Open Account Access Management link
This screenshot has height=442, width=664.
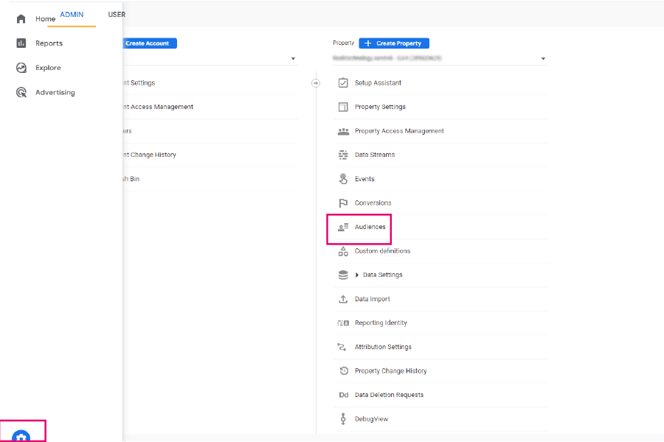pos(158,107)
